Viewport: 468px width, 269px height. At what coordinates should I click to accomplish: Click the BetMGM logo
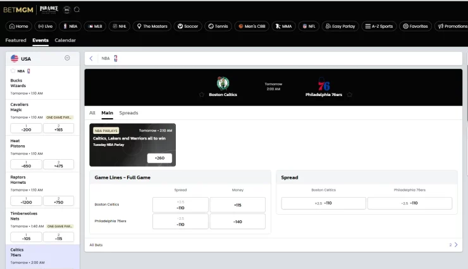[x=18, y=10]
